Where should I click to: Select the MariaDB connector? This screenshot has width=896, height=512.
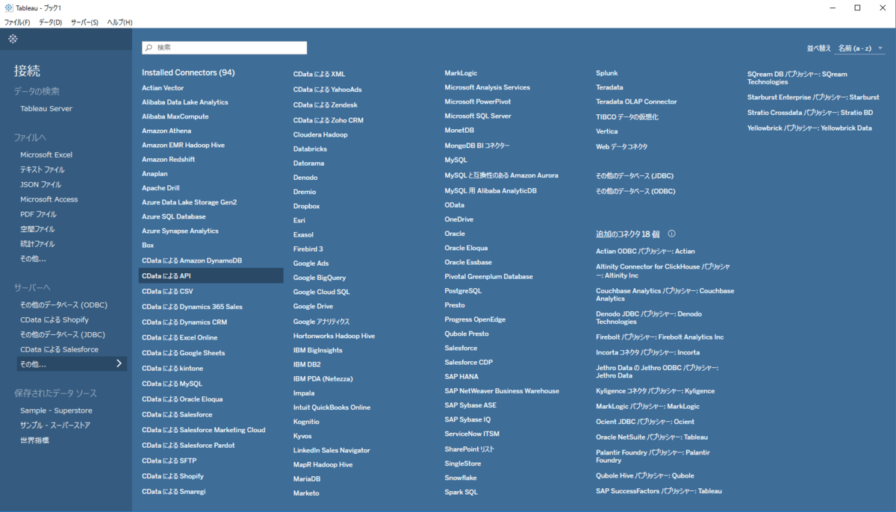click(x=307, y=478)
